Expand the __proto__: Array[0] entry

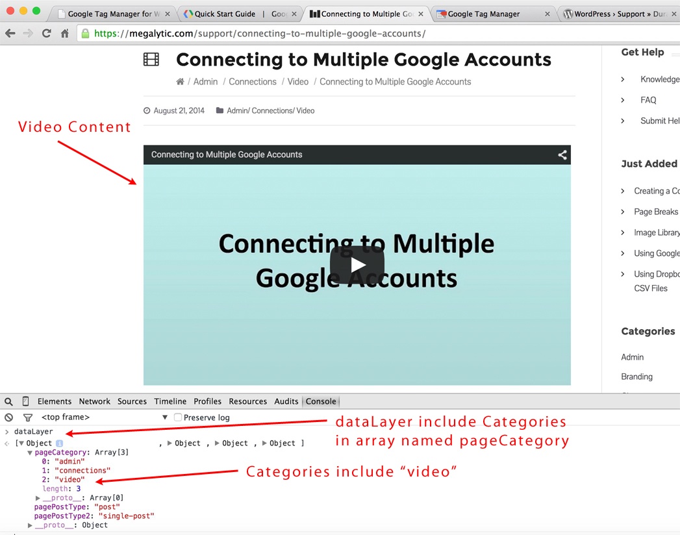[x=38, y=498]
